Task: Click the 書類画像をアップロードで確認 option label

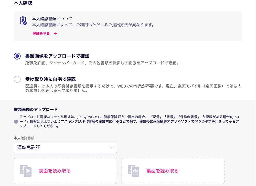Action: (57, 56)
